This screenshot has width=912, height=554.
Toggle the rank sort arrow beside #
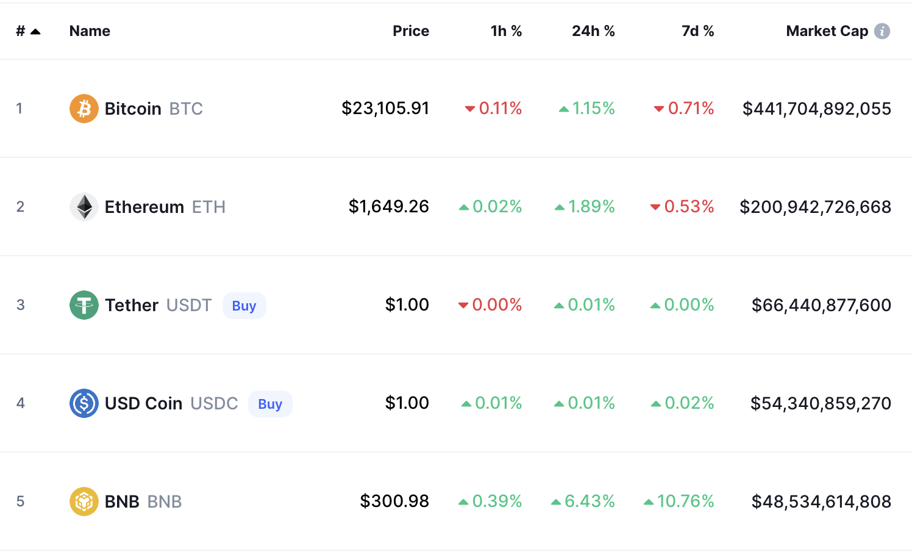[35, 31]
